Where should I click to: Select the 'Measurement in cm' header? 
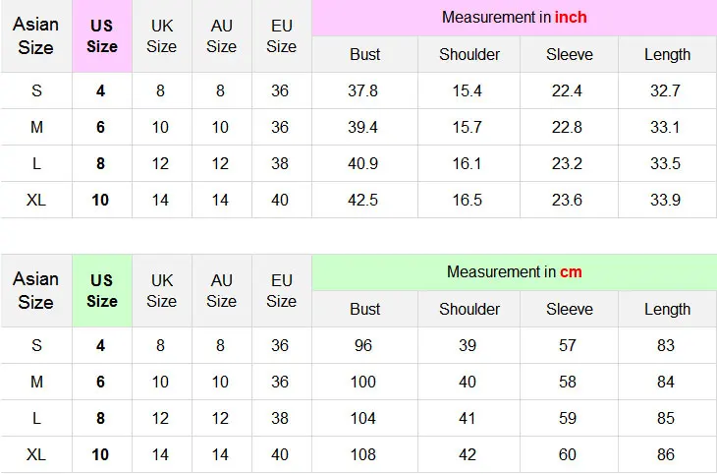[515, 272]
